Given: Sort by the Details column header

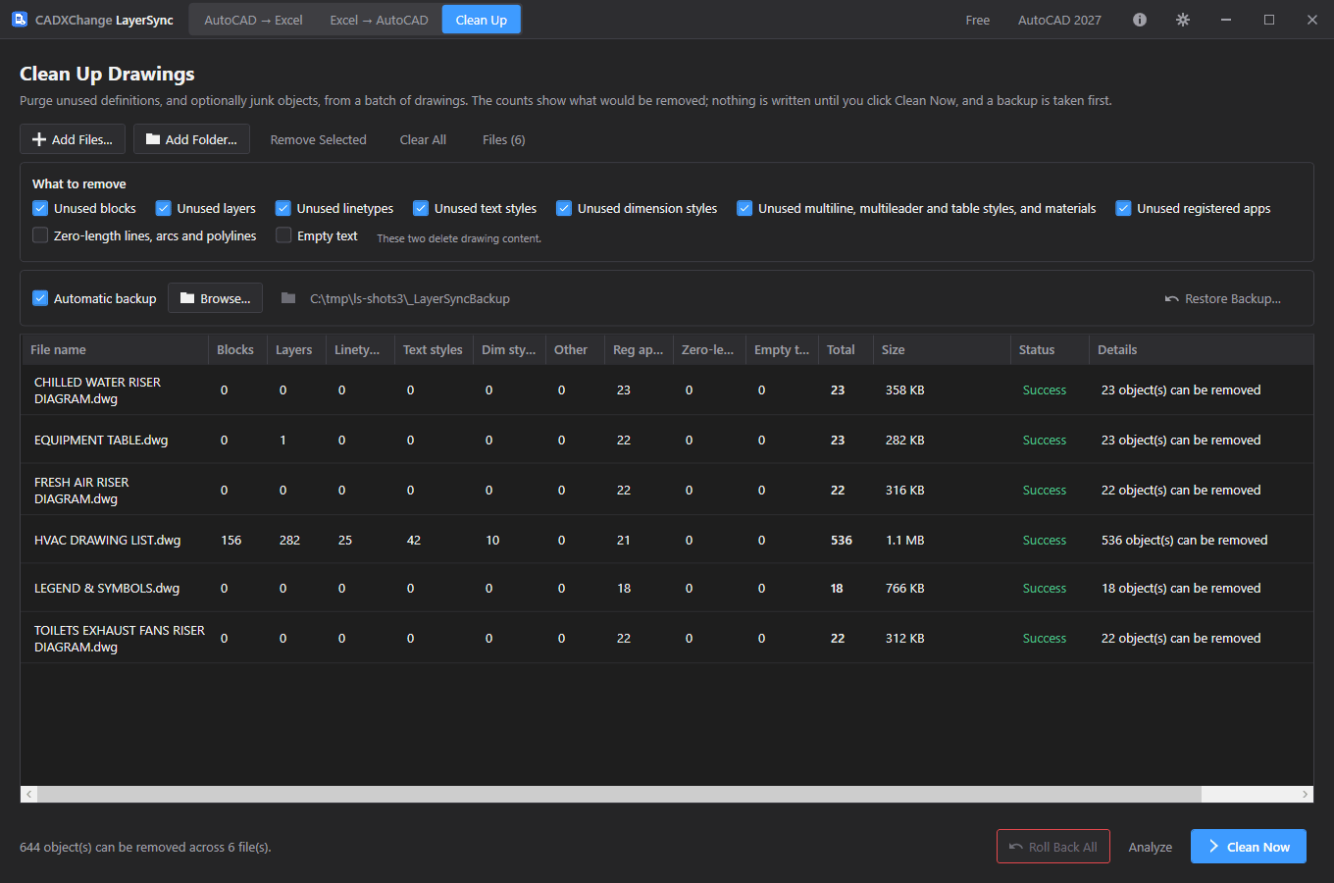Looking at the screenshot, I should tap(1201, 349).
